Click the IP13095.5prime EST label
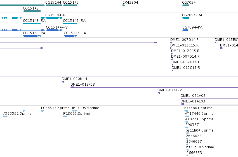238x157 pixels. [86, 108]
